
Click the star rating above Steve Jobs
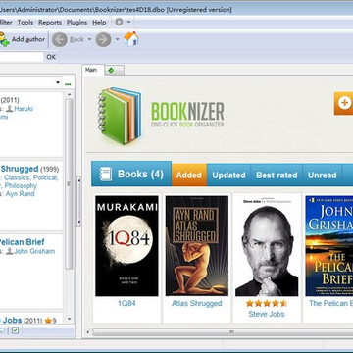coord(267,303)
